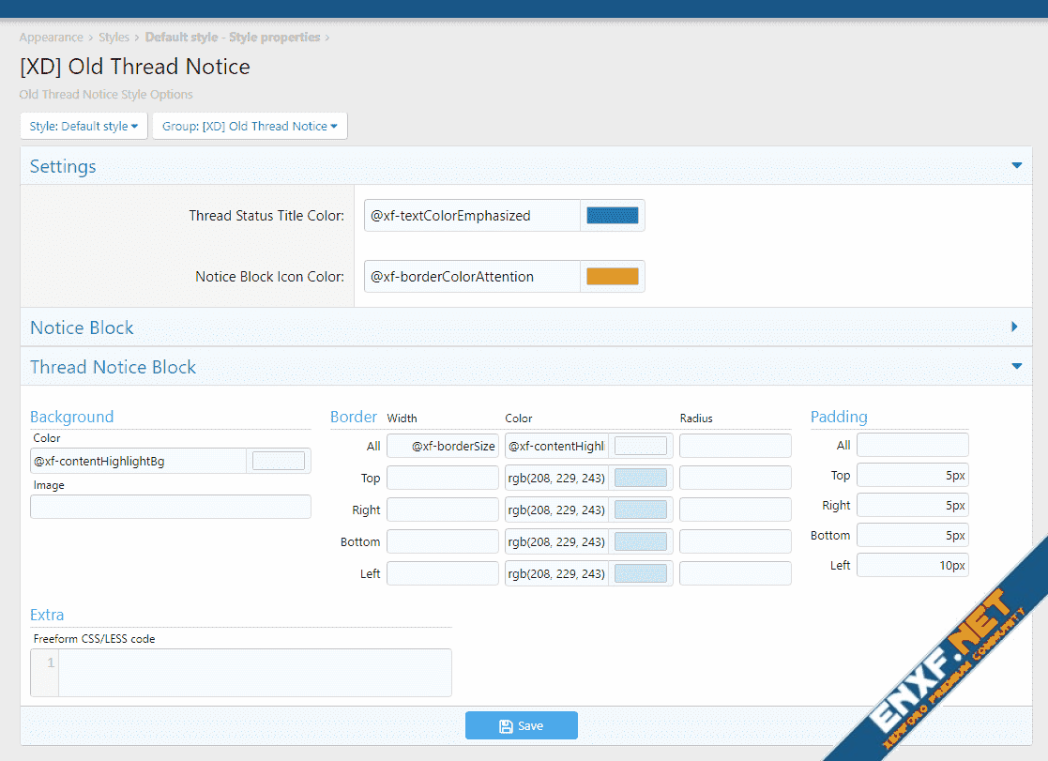Click the Border Radius All field

735,446
